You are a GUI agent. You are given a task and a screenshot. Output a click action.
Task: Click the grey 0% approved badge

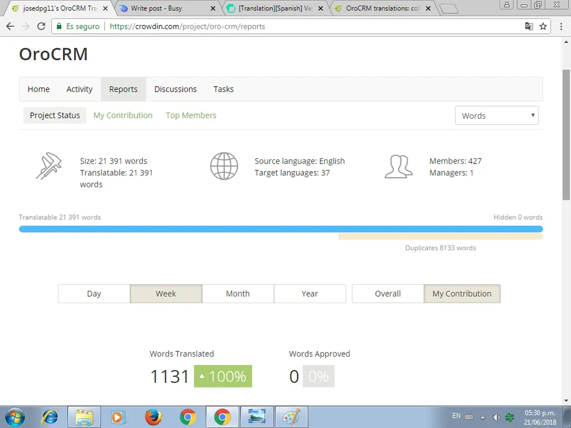coord(319,376)
